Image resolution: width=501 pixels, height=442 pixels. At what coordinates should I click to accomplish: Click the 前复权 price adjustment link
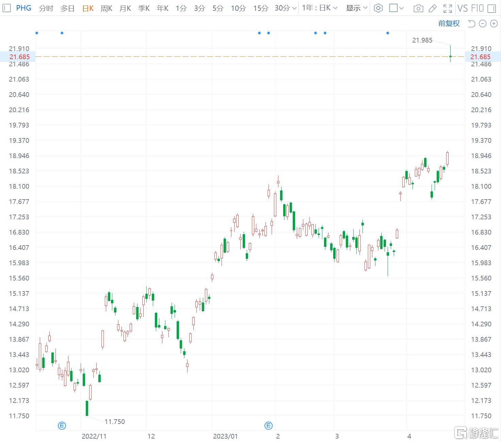pos(449,23)
